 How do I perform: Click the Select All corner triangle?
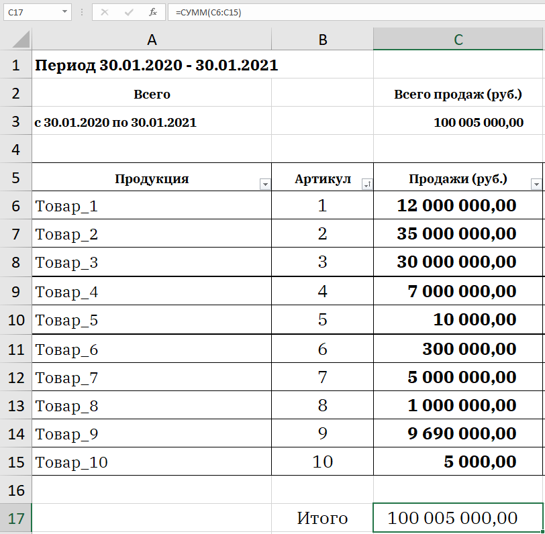click(x=16, y=40)
